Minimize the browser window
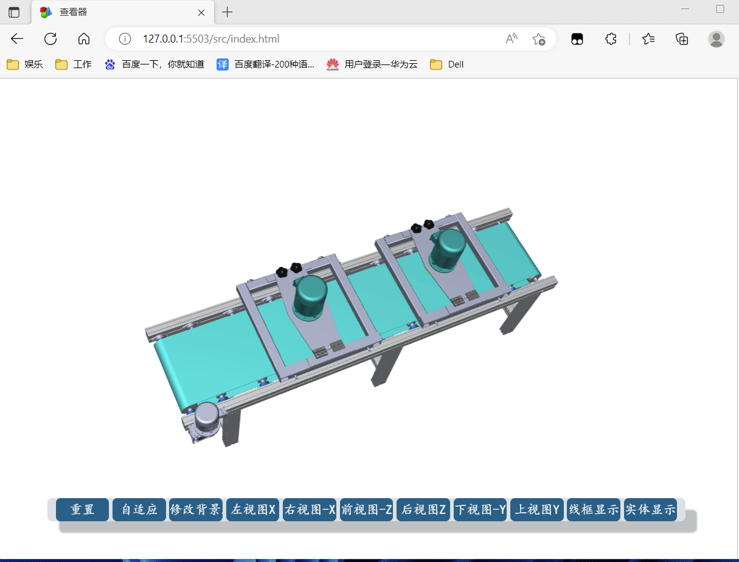Screen dimensions: 739x562 pos(685,9)
